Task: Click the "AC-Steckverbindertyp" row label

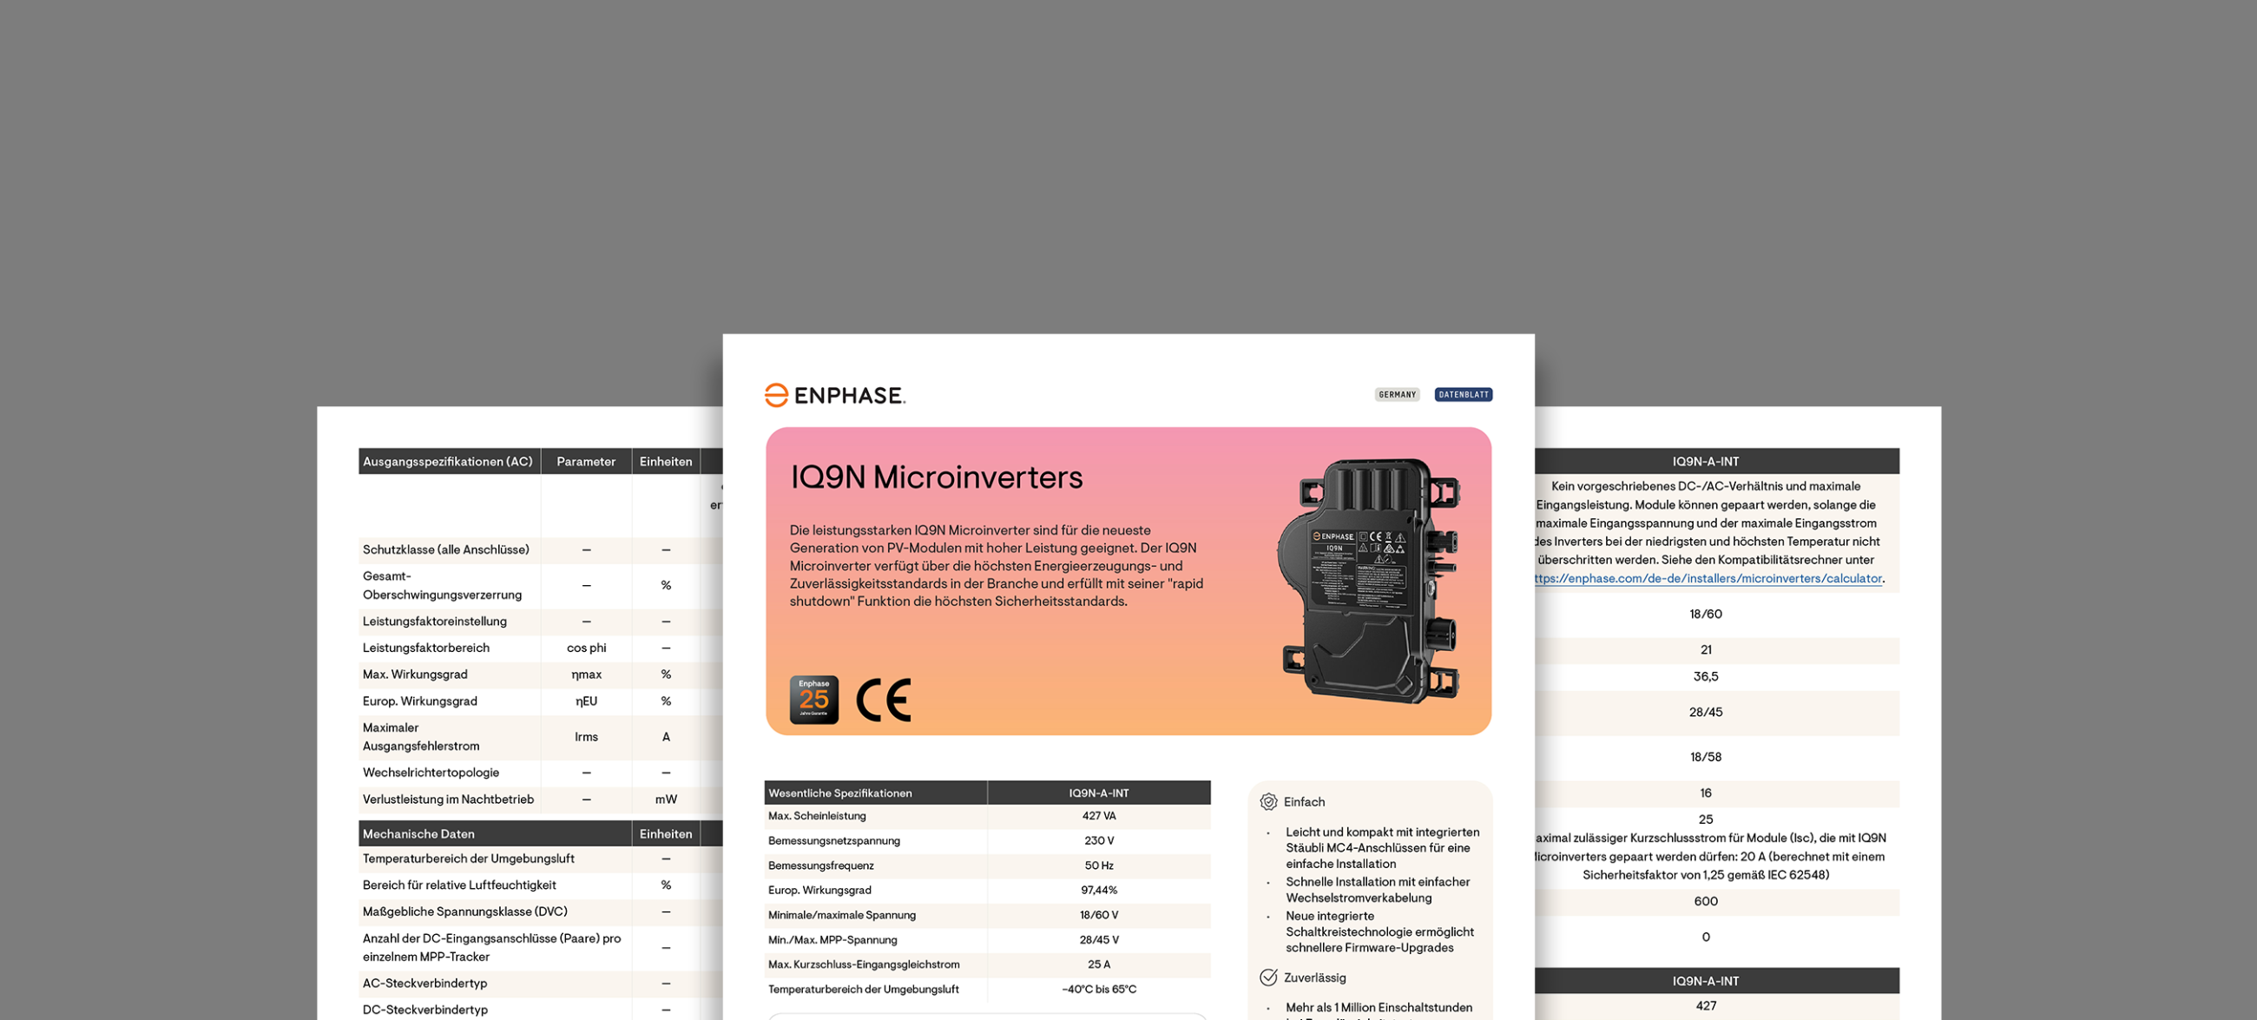Action: tap(425, 984)
